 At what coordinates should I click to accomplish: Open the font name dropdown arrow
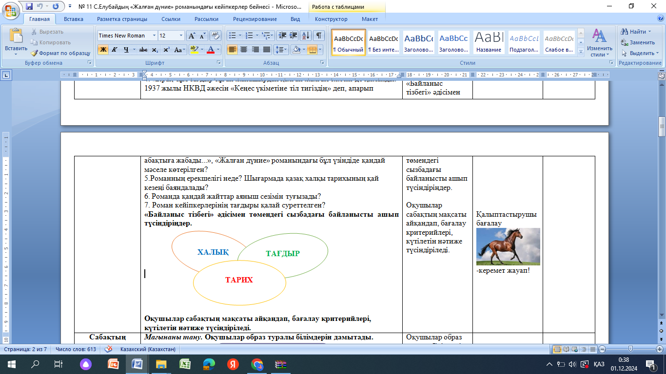154,36
